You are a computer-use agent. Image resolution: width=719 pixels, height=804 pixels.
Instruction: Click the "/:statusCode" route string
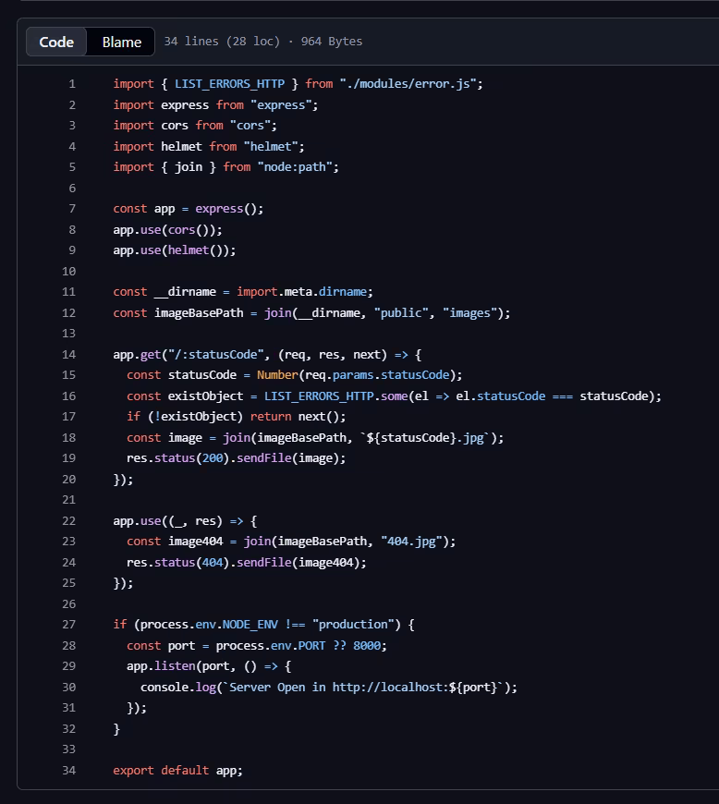coord(216,354)
